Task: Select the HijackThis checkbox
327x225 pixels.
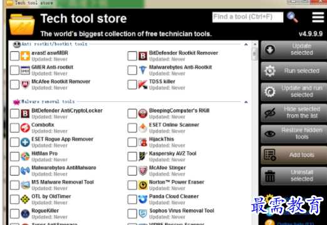Action: tap(132, 142)
